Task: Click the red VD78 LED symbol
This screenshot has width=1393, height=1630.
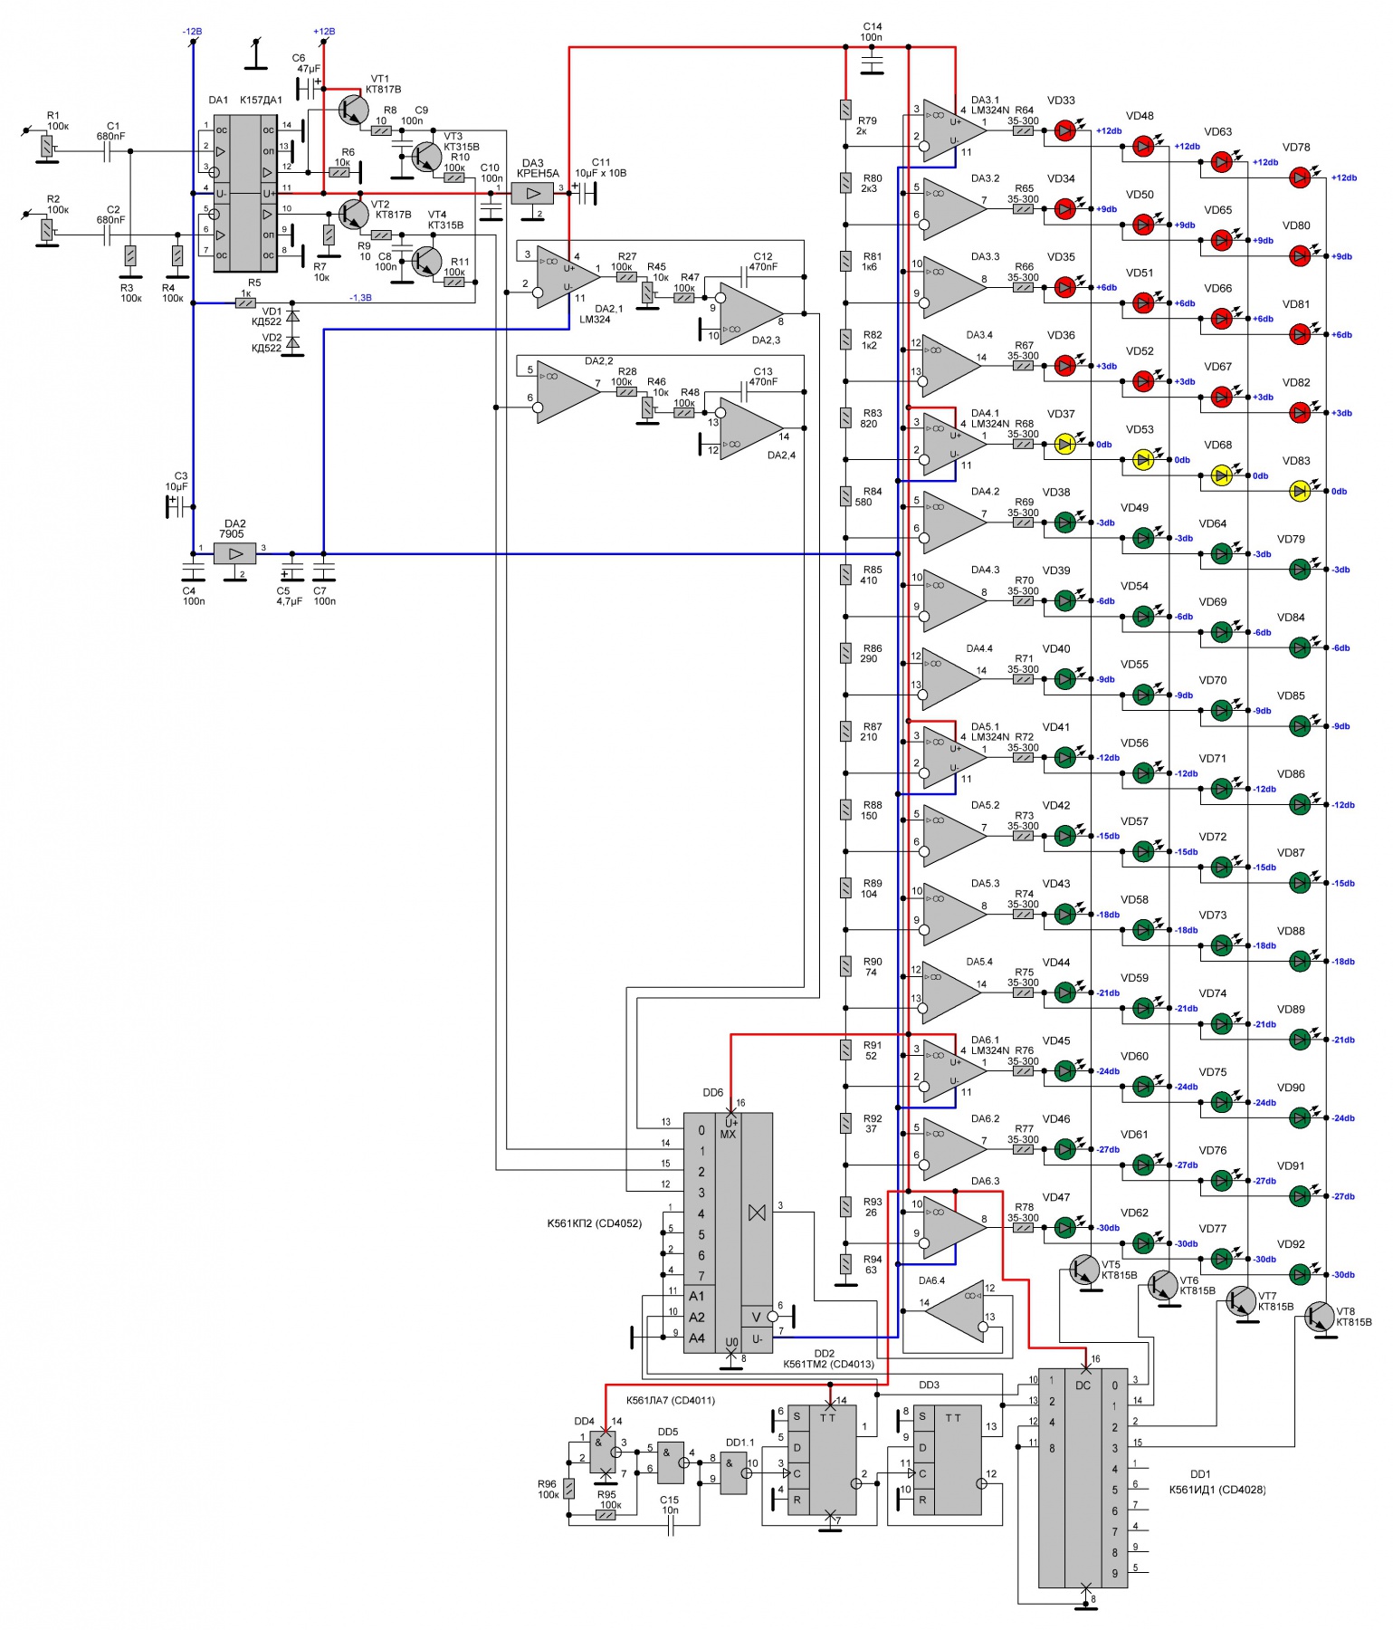Action: tap(1301, 177)
